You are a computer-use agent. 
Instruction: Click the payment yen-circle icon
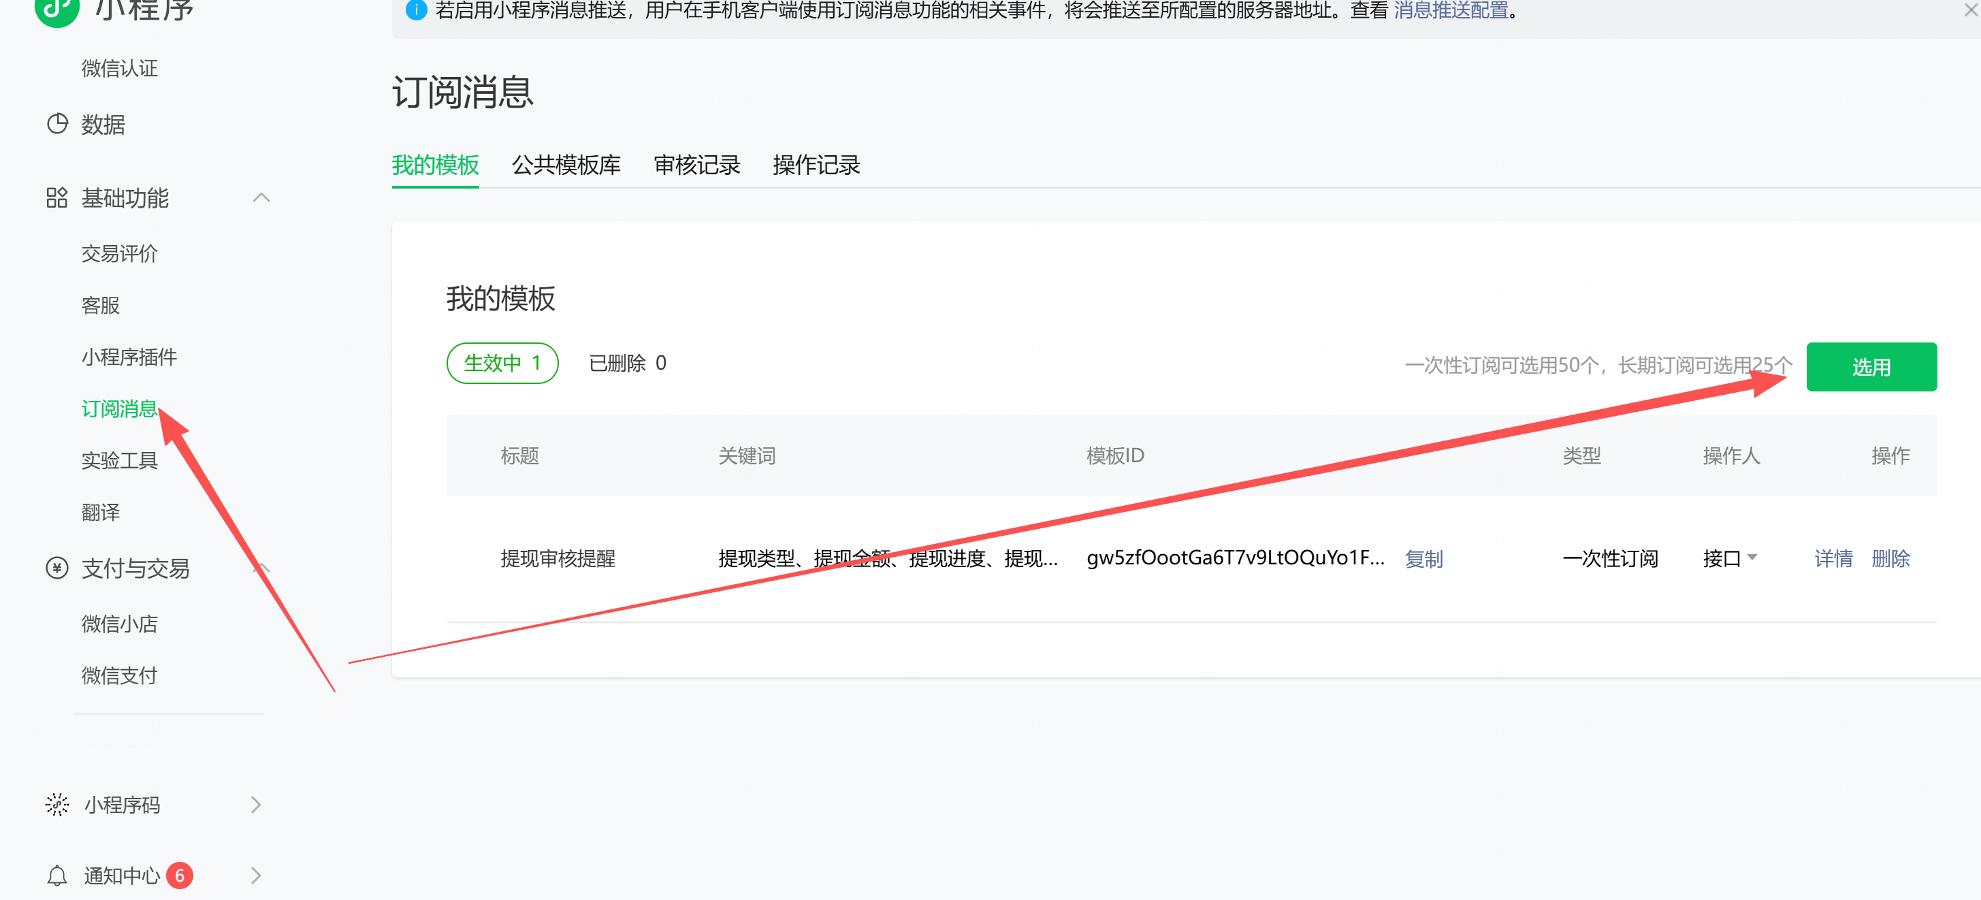point(57,568)
